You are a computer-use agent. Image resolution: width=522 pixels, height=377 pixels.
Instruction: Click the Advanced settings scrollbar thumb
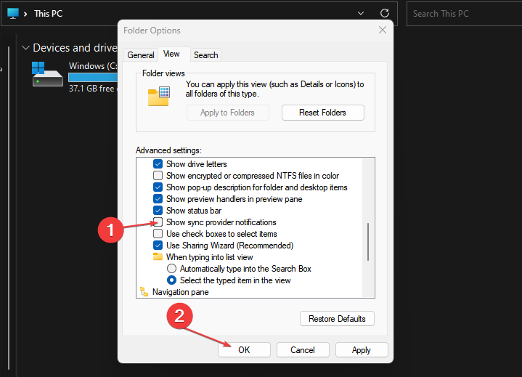(x=368, y=242)
